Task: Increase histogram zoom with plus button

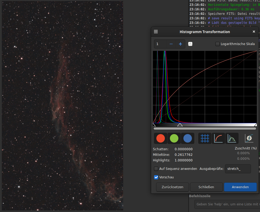Action: click(x=180, y=44)
